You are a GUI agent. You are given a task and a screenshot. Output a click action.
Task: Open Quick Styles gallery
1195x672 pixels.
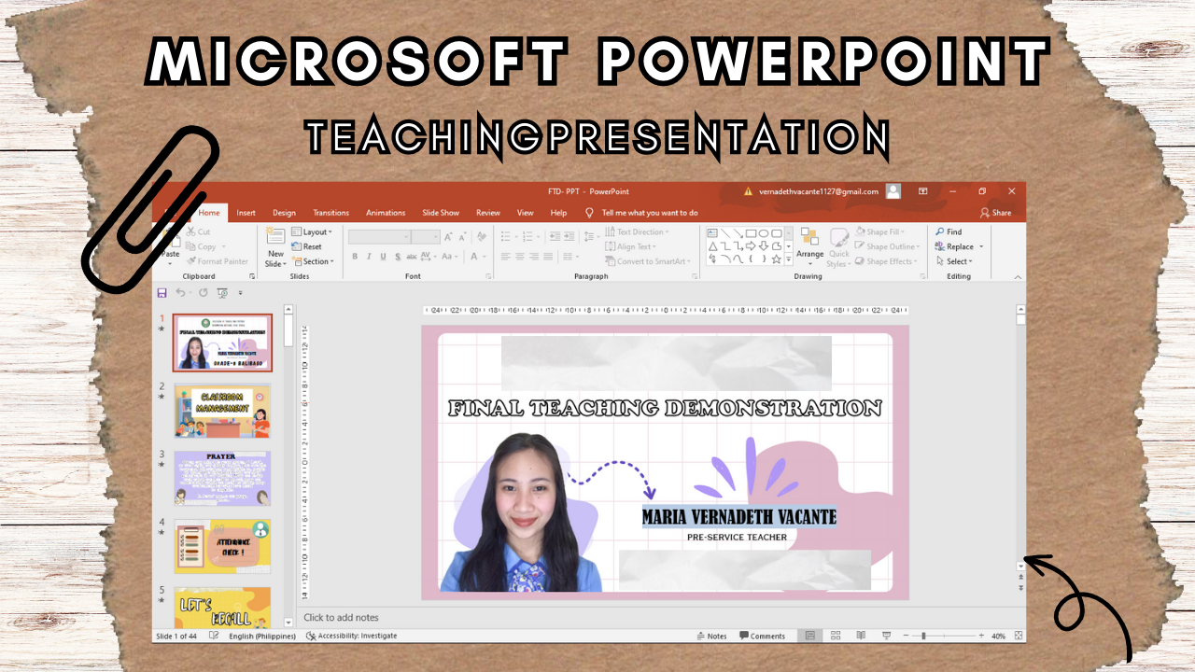(x=838, y=246)
